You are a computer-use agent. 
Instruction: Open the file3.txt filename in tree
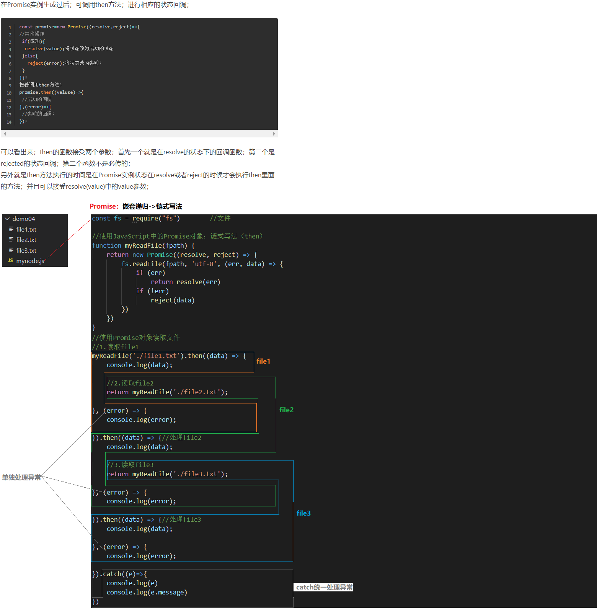26,250
